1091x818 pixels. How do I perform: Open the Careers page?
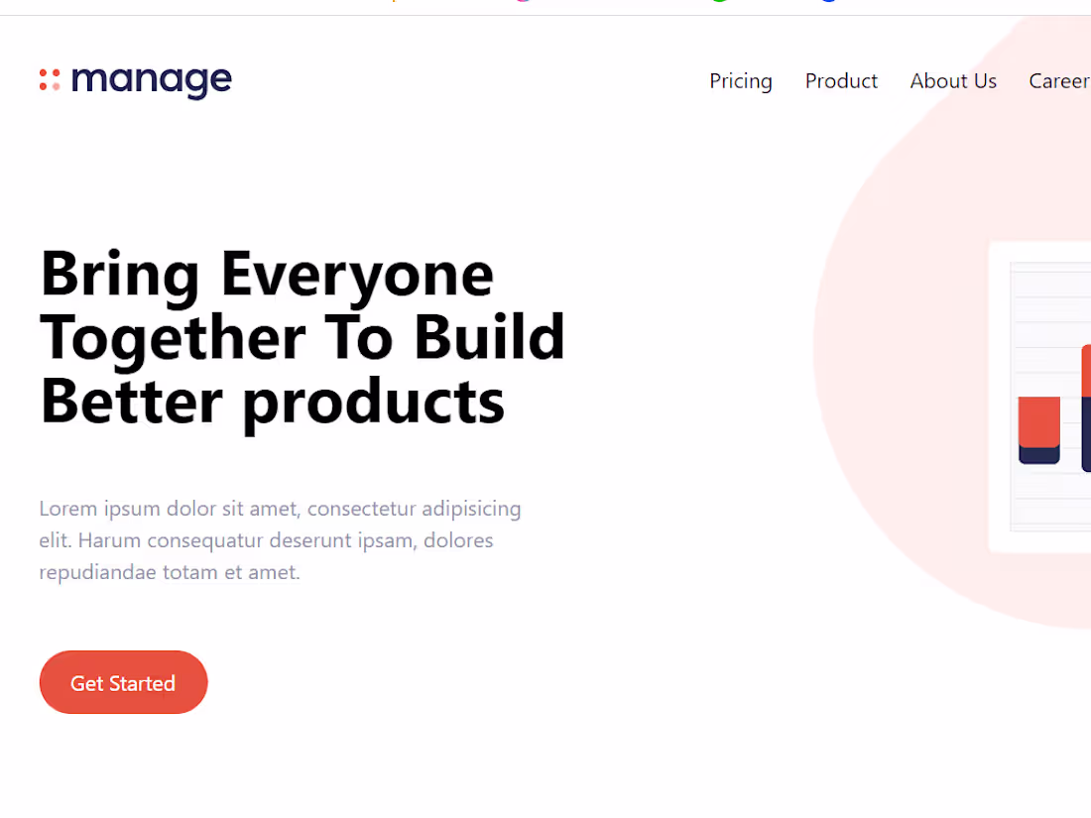click(1061, 81)
